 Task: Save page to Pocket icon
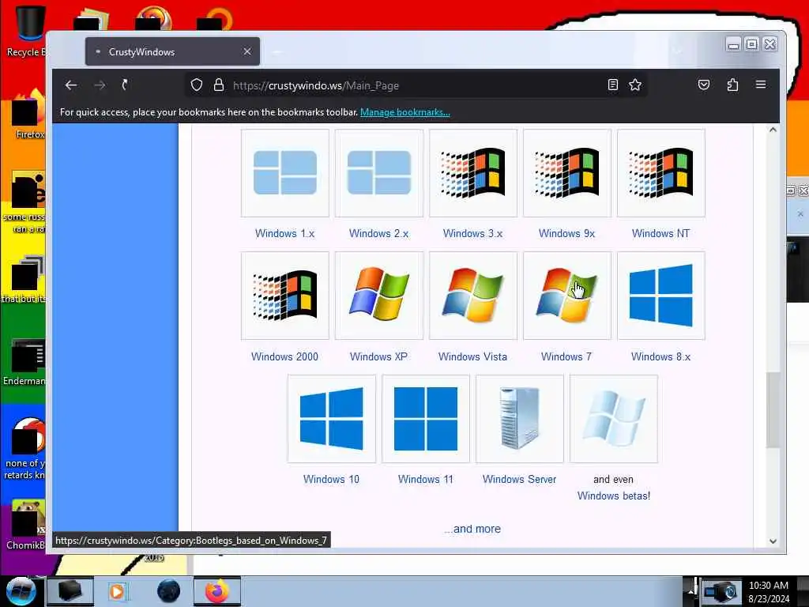704,85
